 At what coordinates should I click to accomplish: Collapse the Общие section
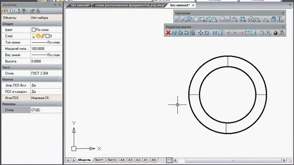60,24
